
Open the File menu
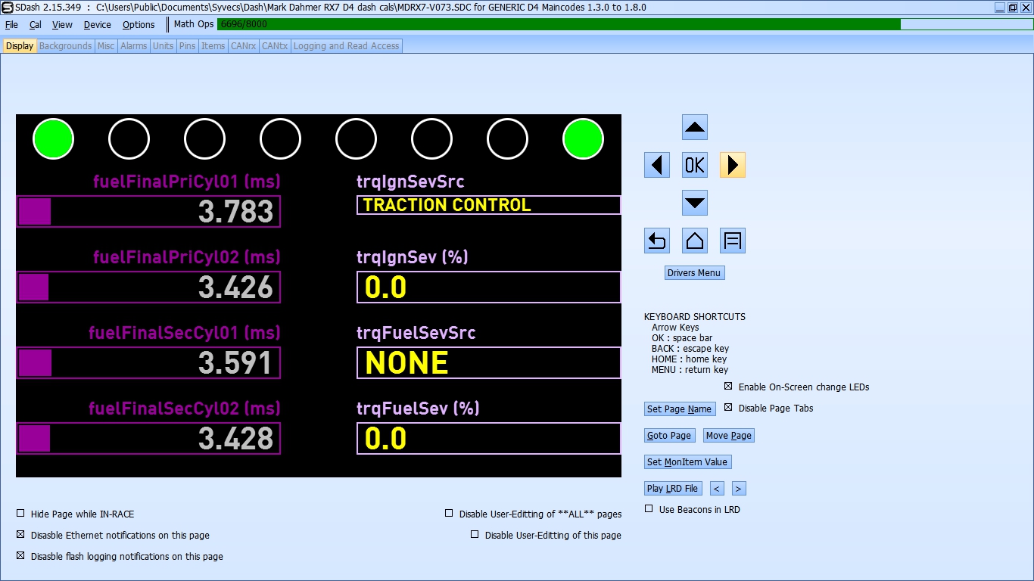pos(11,24)
